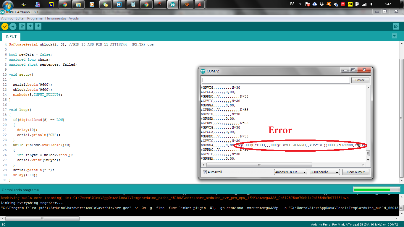The image size is (404, 227).
Task: Click the ES language indicator
Action: (292, 4)
